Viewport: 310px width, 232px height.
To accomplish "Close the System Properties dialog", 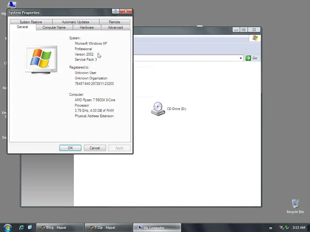I will pyautogui.click(x=126, y=11).
